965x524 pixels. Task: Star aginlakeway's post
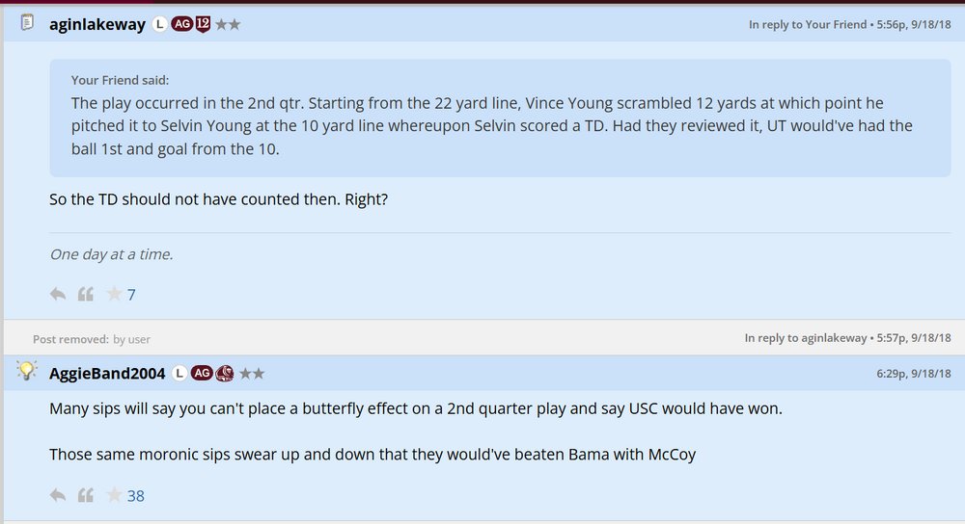point(114,294)
